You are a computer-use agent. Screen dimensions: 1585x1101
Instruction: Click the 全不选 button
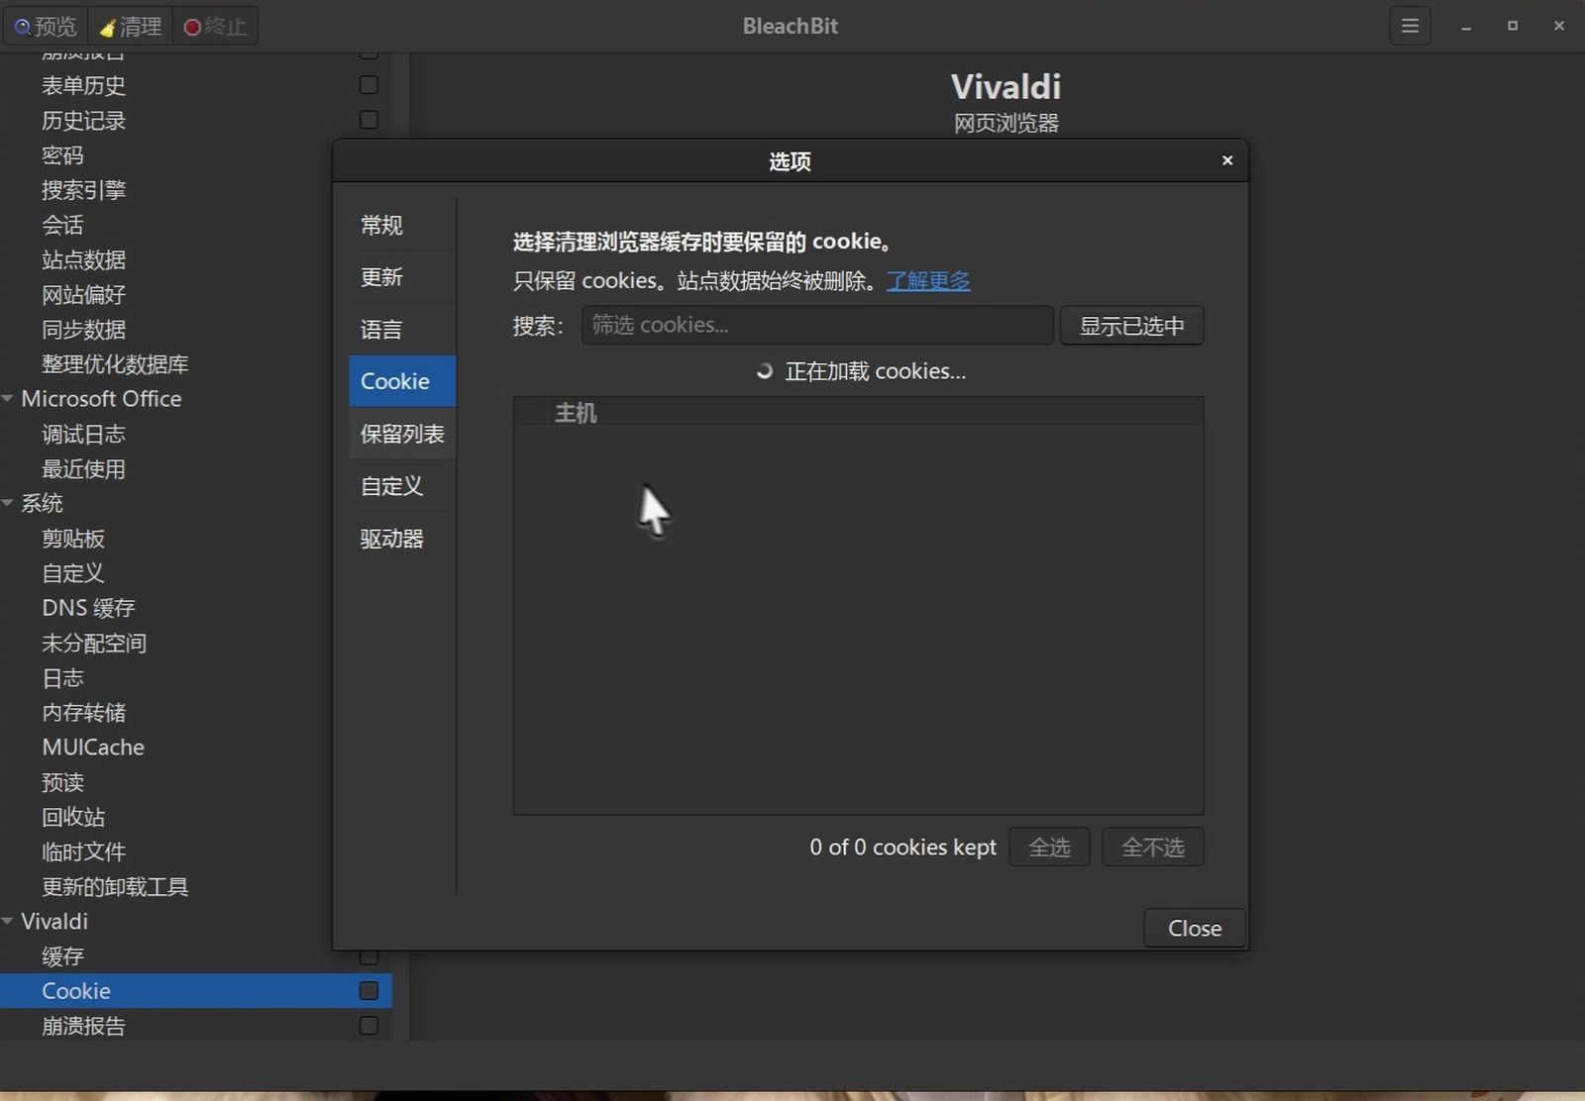pos(1153,848)
